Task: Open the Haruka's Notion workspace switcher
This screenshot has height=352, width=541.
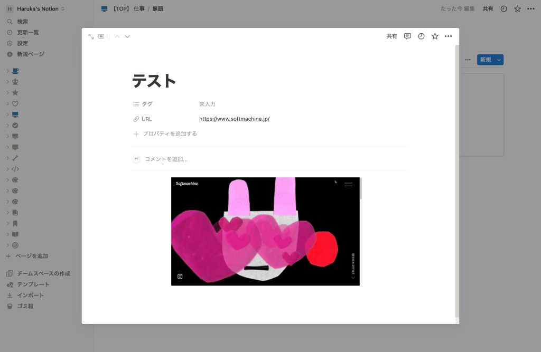Action: coord(35,9)
